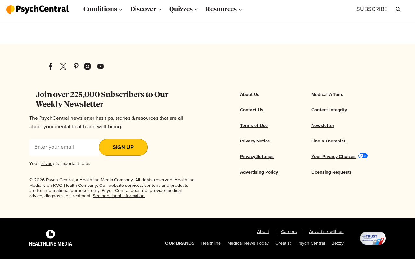Open the Find a Therapist link
Viewport: 415px width, 259px height.
point(328,141)
